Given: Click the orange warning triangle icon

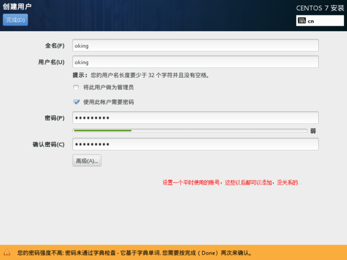Looking at the screenshot, I should coord(7,252).
